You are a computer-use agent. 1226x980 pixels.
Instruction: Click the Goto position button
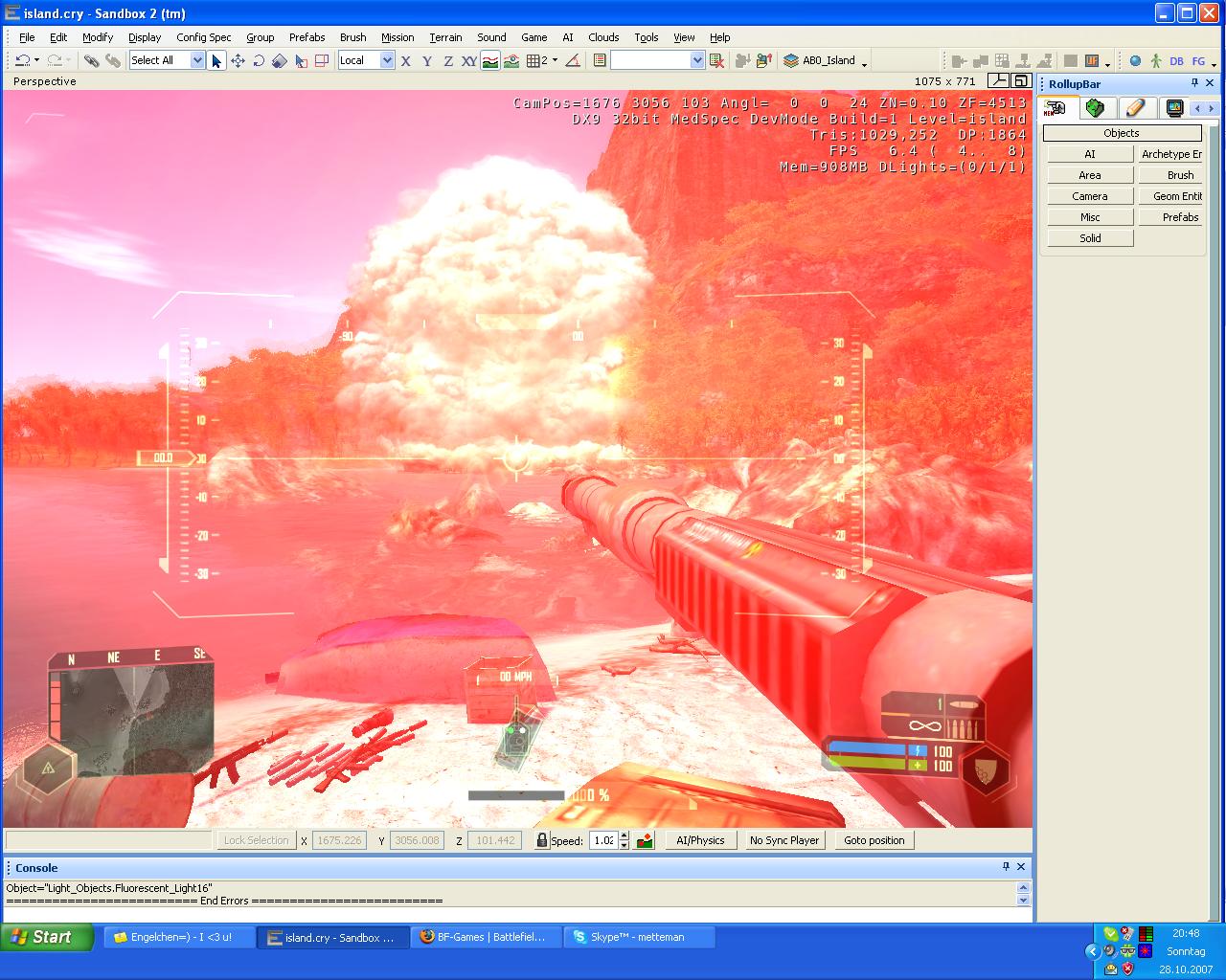[874, 840]
